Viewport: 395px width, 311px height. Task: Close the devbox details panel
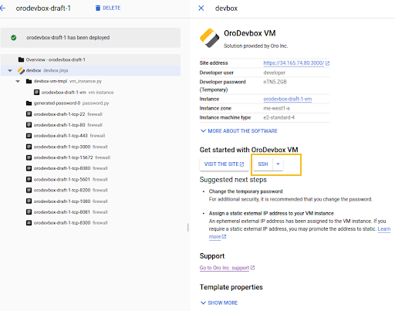pos(201,8)
